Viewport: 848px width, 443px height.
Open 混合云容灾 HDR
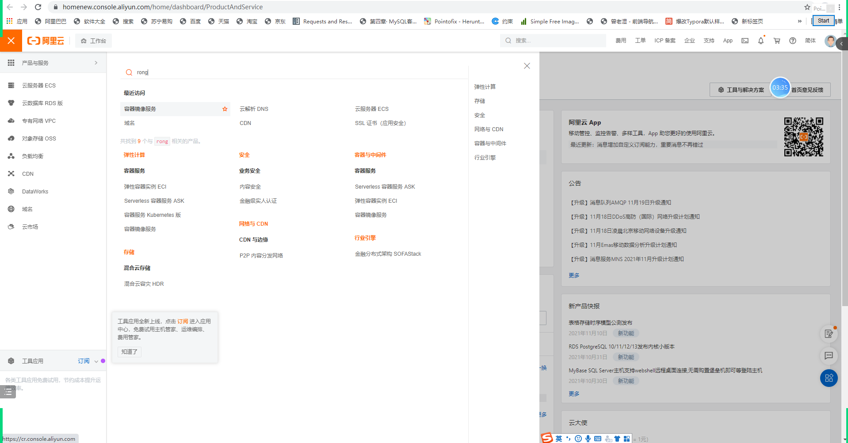pyautogui.click(x=144, y=284)
